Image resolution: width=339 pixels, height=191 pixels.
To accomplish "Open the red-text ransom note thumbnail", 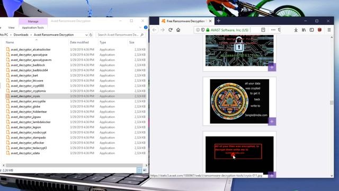I will pos(239,154).
